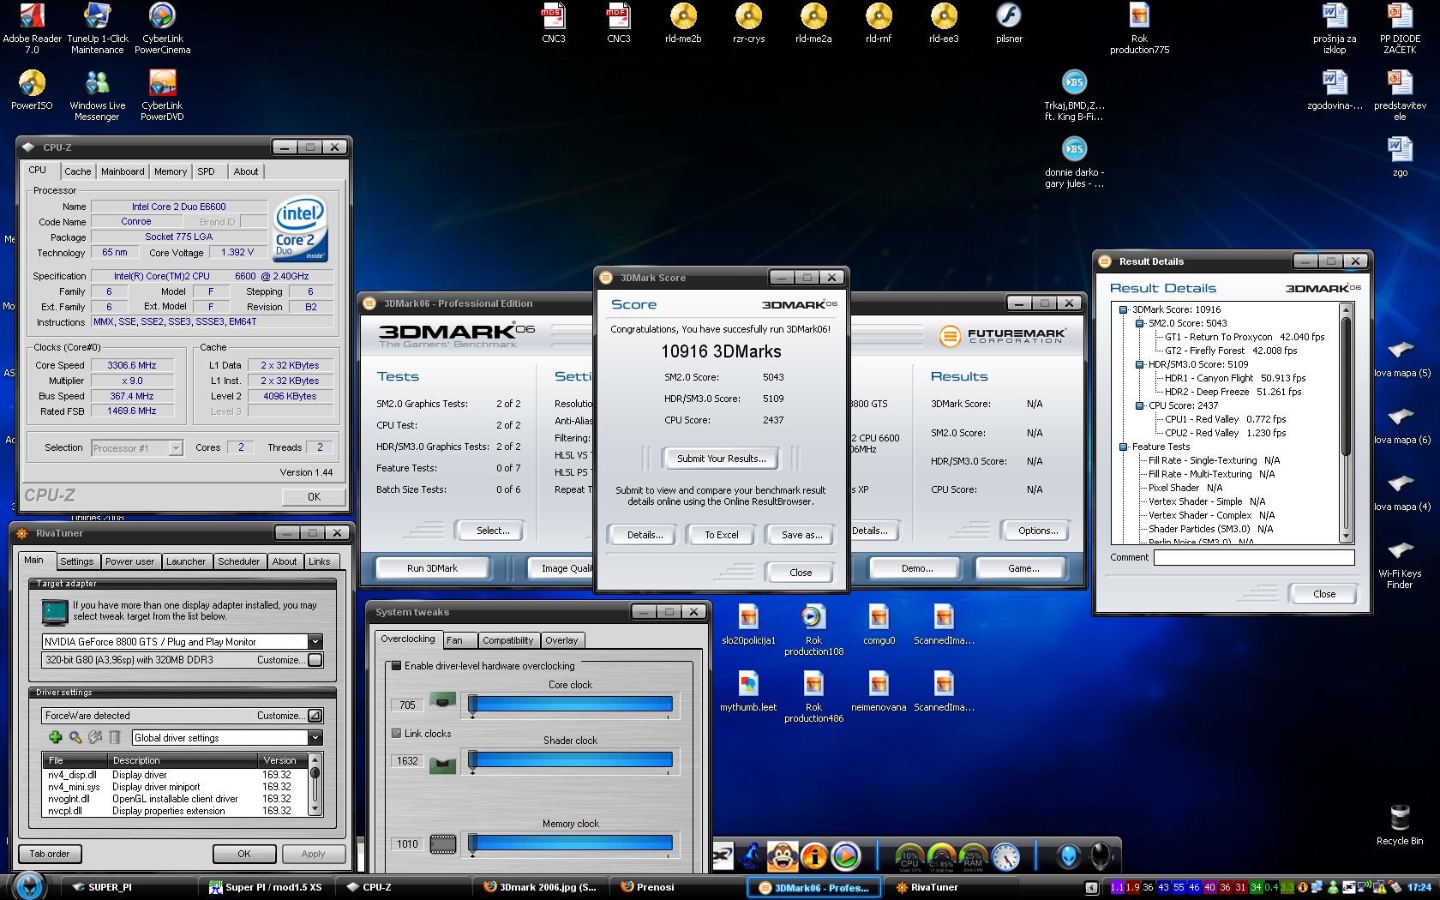
Task: Open Processor #1 selection dropdown in CPU-Z
Action: coord(176,447)
